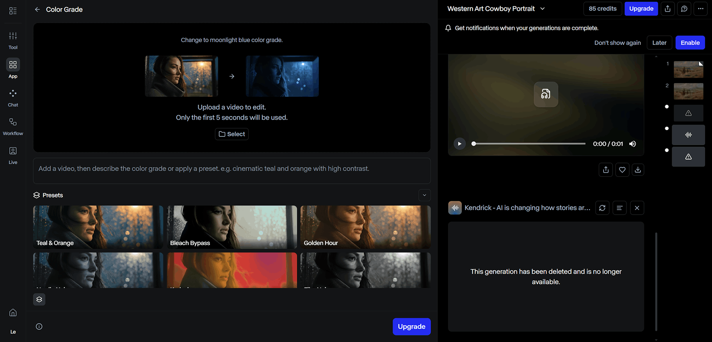Open the three-dot more options menu
This screenshot has width=712, height=342.
tap(701, 9)
